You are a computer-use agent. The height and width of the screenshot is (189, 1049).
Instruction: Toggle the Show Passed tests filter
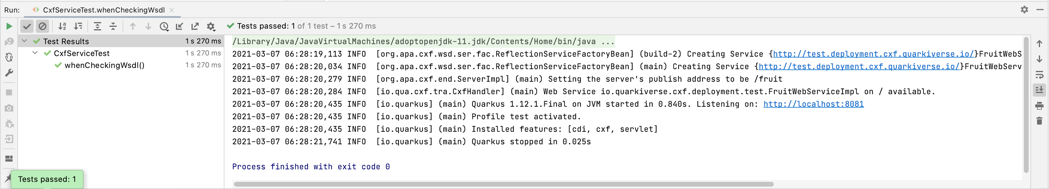point(27,26)
